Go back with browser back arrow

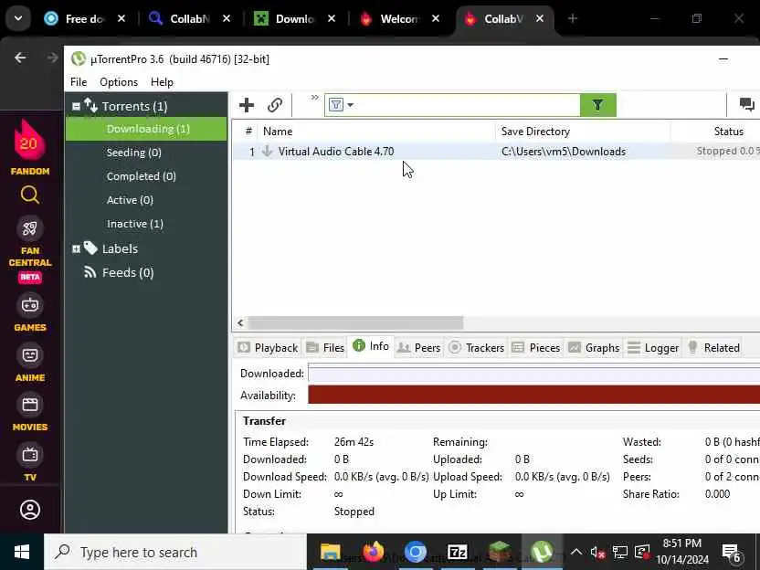pos(20,58)
